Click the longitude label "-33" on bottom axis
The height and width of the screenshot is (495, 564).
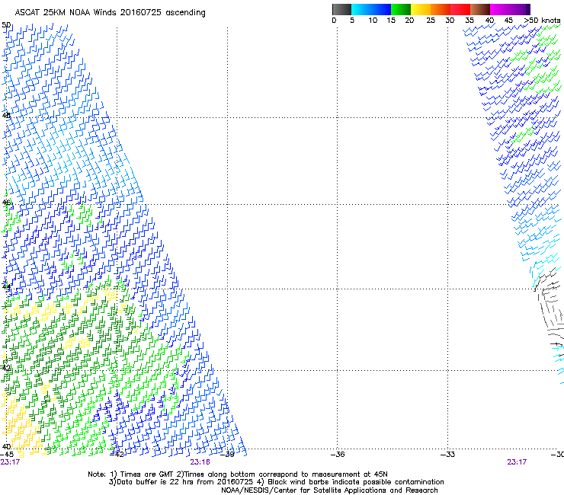click(x=448, y=455)
